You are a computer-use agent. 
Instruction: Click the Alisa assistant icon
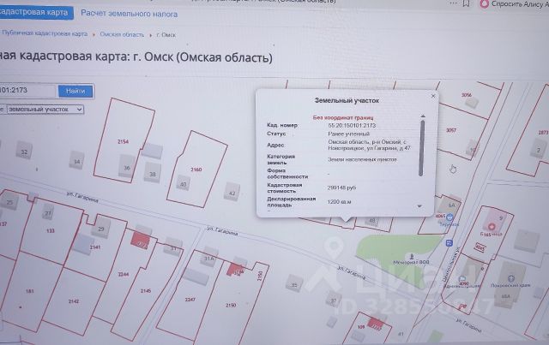tap(484, 3)
